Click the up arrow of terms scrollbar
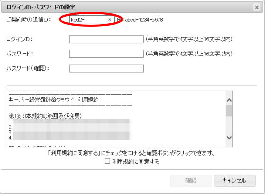 (229, 100)
